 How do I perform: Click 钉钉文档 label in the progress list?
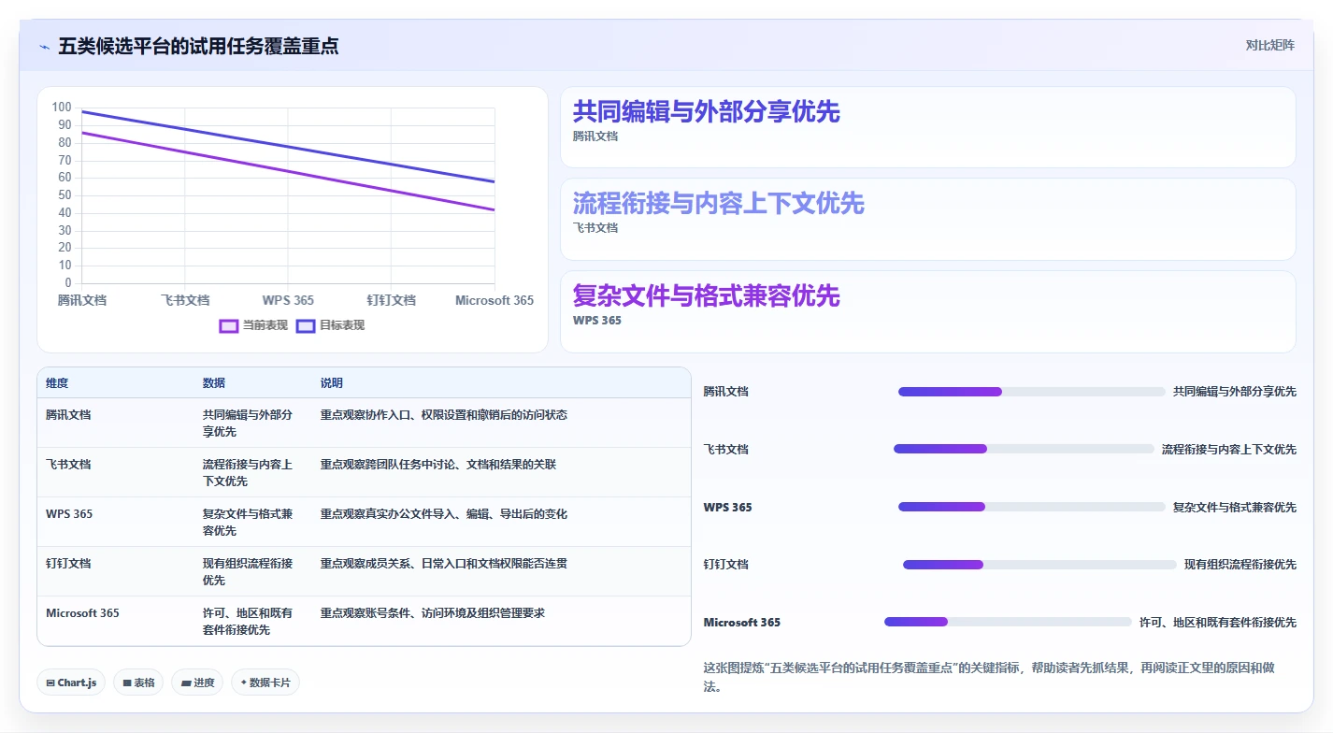tap(726, 565)
